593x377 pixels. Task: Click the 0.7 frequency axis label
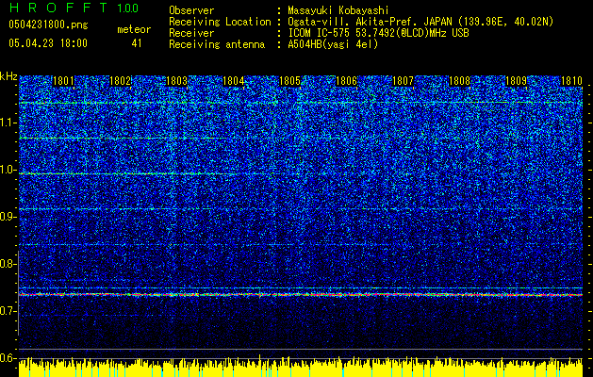click(x=8, y=311)
